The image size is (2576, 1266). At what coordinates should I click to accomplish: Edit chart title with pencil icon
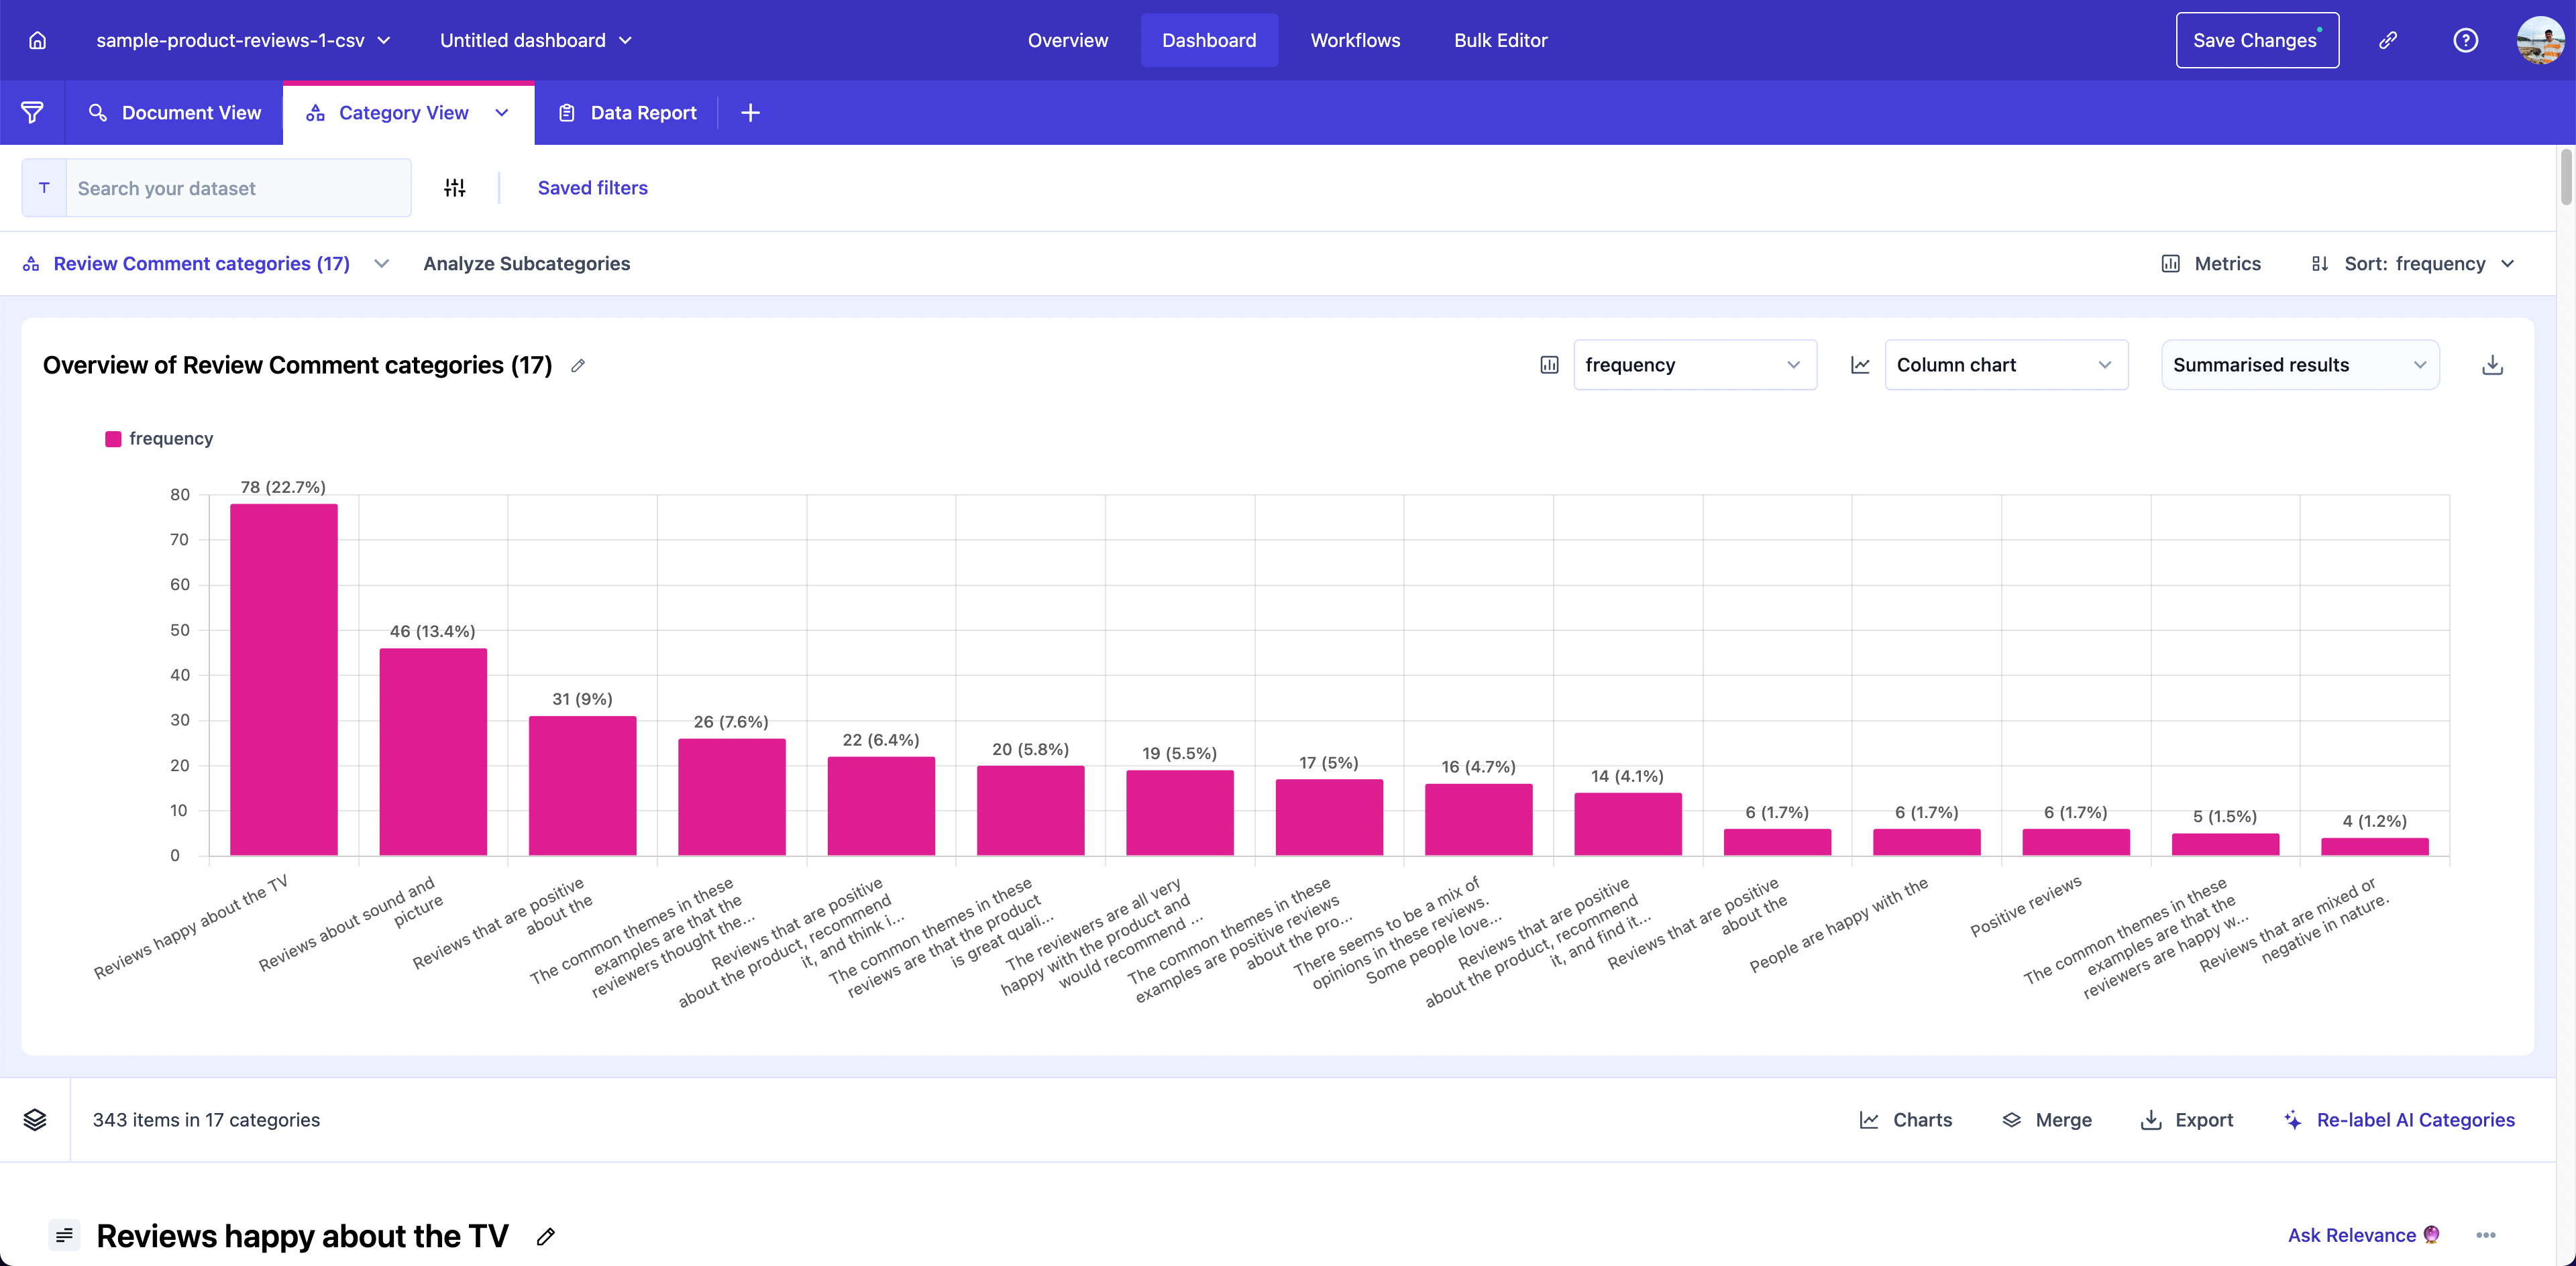[578, 365]
